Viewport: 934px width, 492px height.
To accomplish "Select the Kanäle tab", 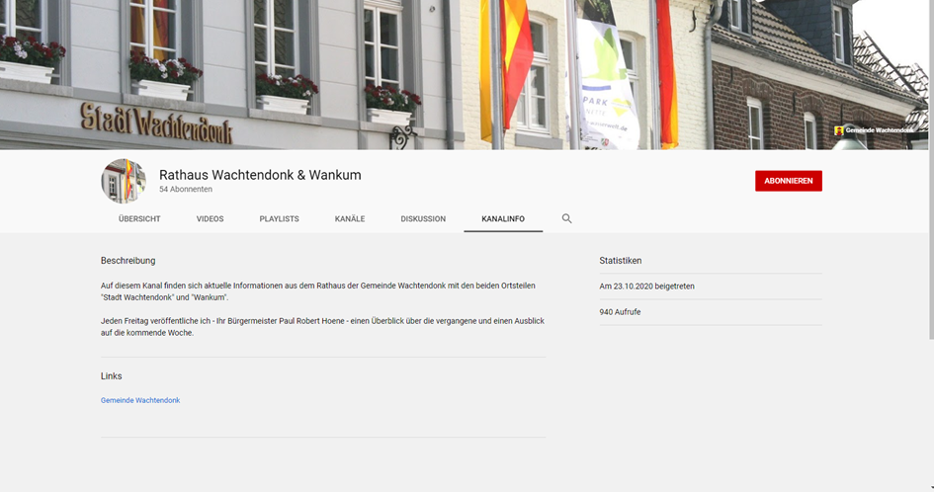I will point(350,219).
